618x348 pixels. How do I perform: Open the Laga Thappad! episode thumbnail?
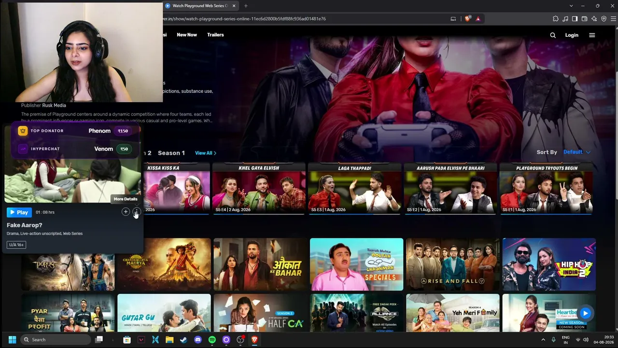tap(354, 188)
